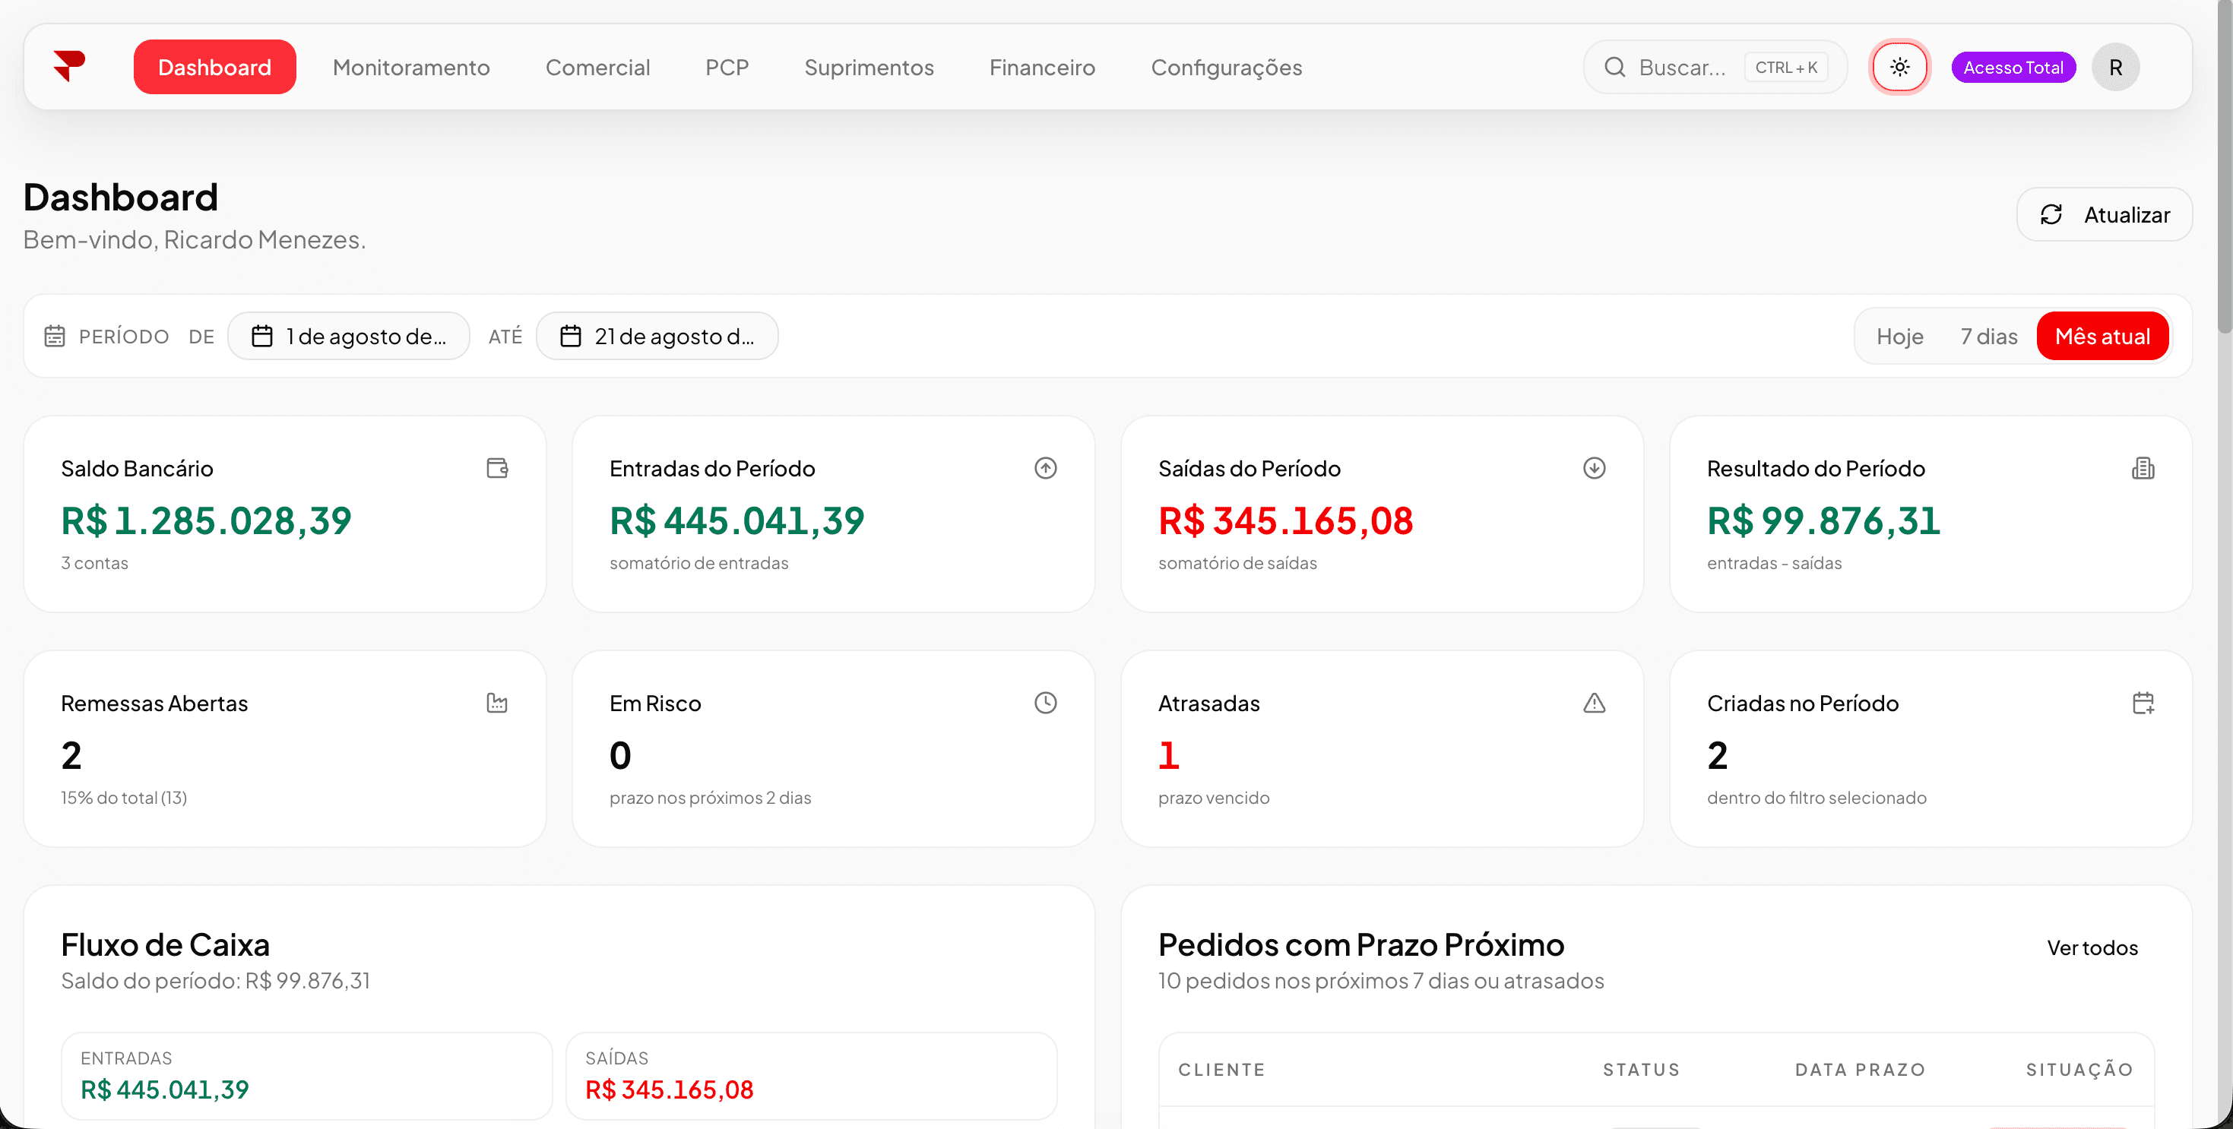Open the Comercial menu
This screenshot has height=1129, width=2233.
(597, 67)
